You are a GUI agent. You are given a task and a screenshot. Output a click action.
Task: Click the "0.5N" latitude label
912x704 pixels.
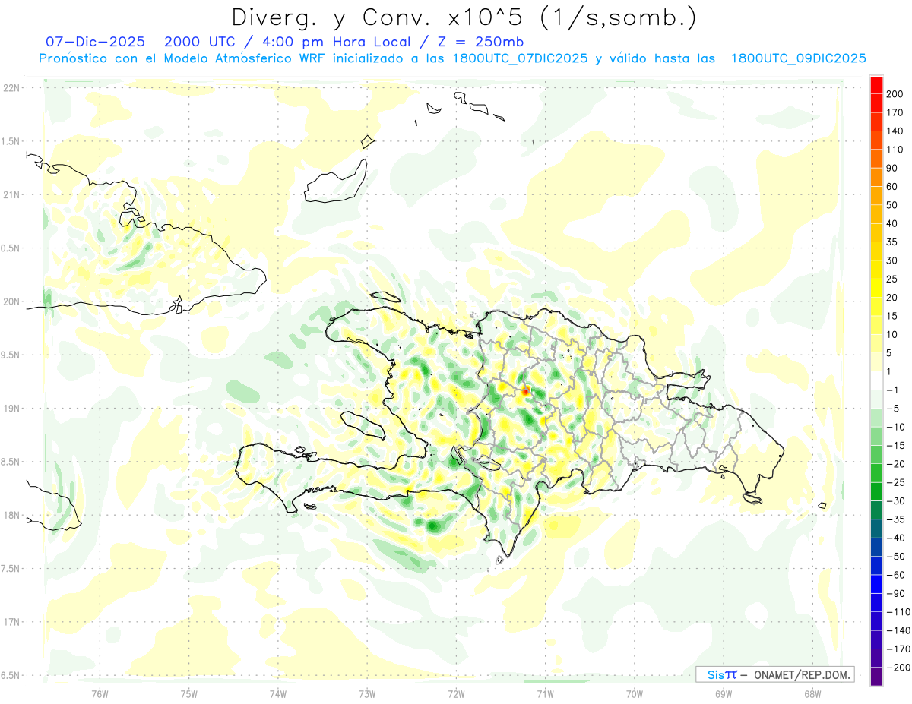[11, 248]
